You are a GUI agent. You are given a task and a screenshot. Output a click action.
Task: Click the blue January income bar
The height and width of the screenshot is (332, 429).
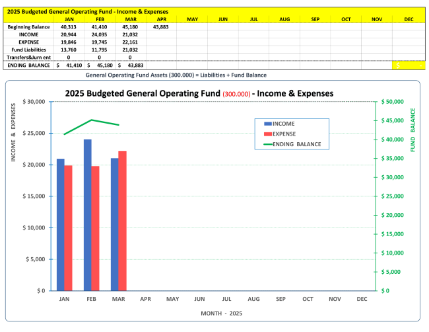60,225
